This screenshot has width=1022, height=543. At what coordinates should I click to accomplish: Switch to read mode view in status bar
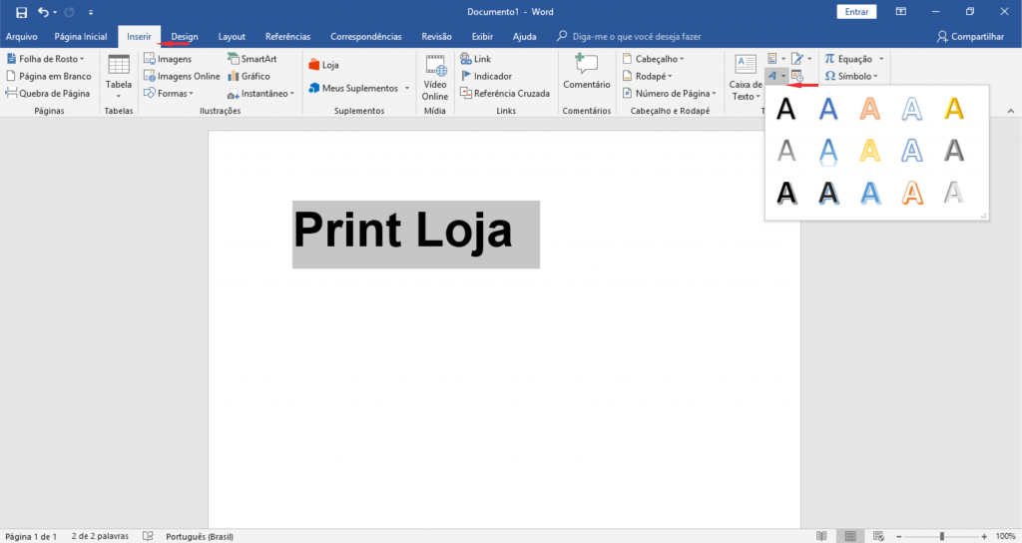[x=821, y=536]
